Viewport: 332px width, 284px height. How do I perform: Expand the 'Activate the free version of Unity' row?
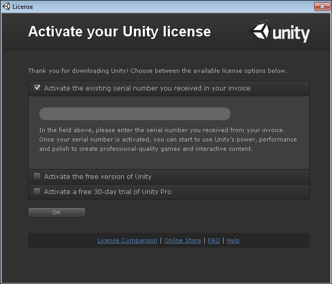169,177
